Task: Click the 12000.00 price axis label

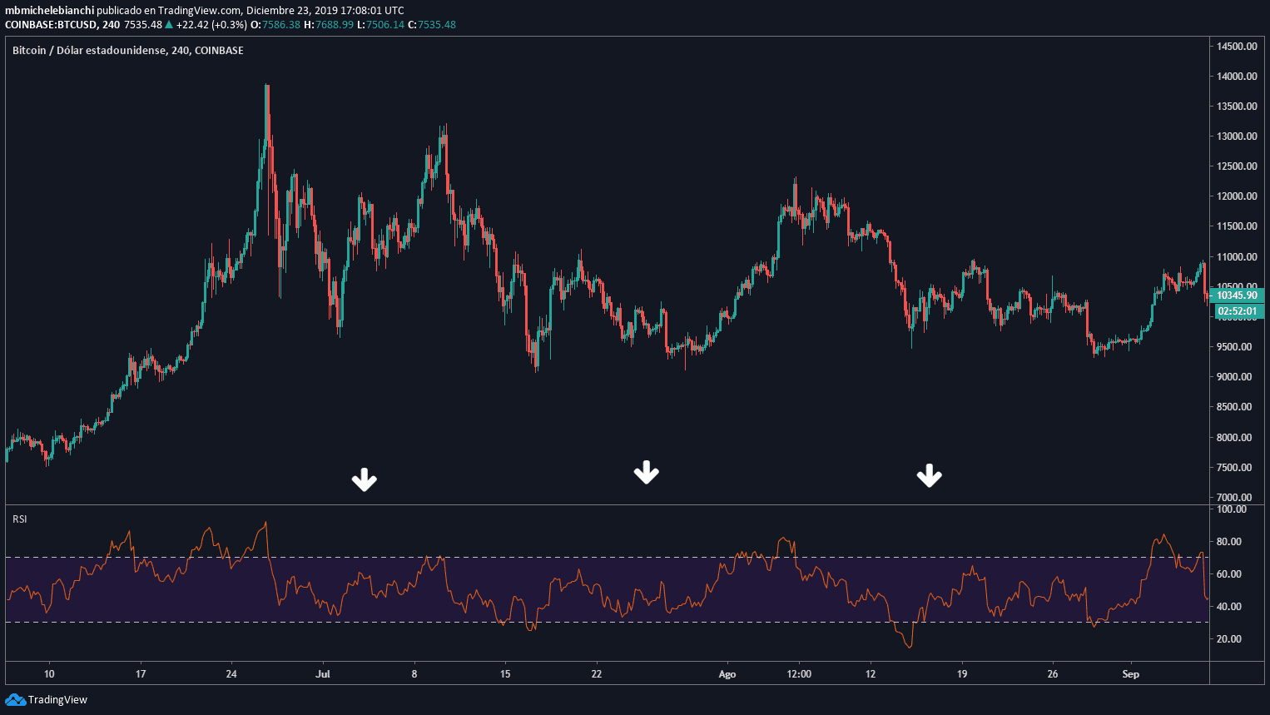Action: tap(1237, 196)
